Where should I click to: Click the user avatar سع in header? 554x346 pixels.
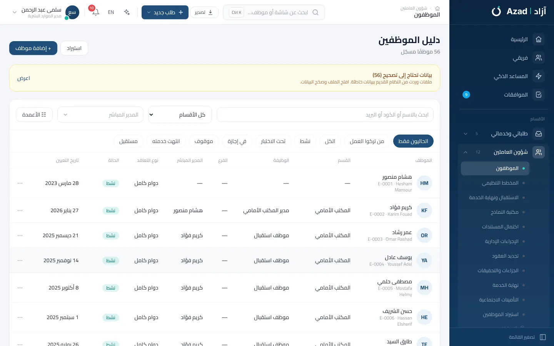tap(72, 12)
